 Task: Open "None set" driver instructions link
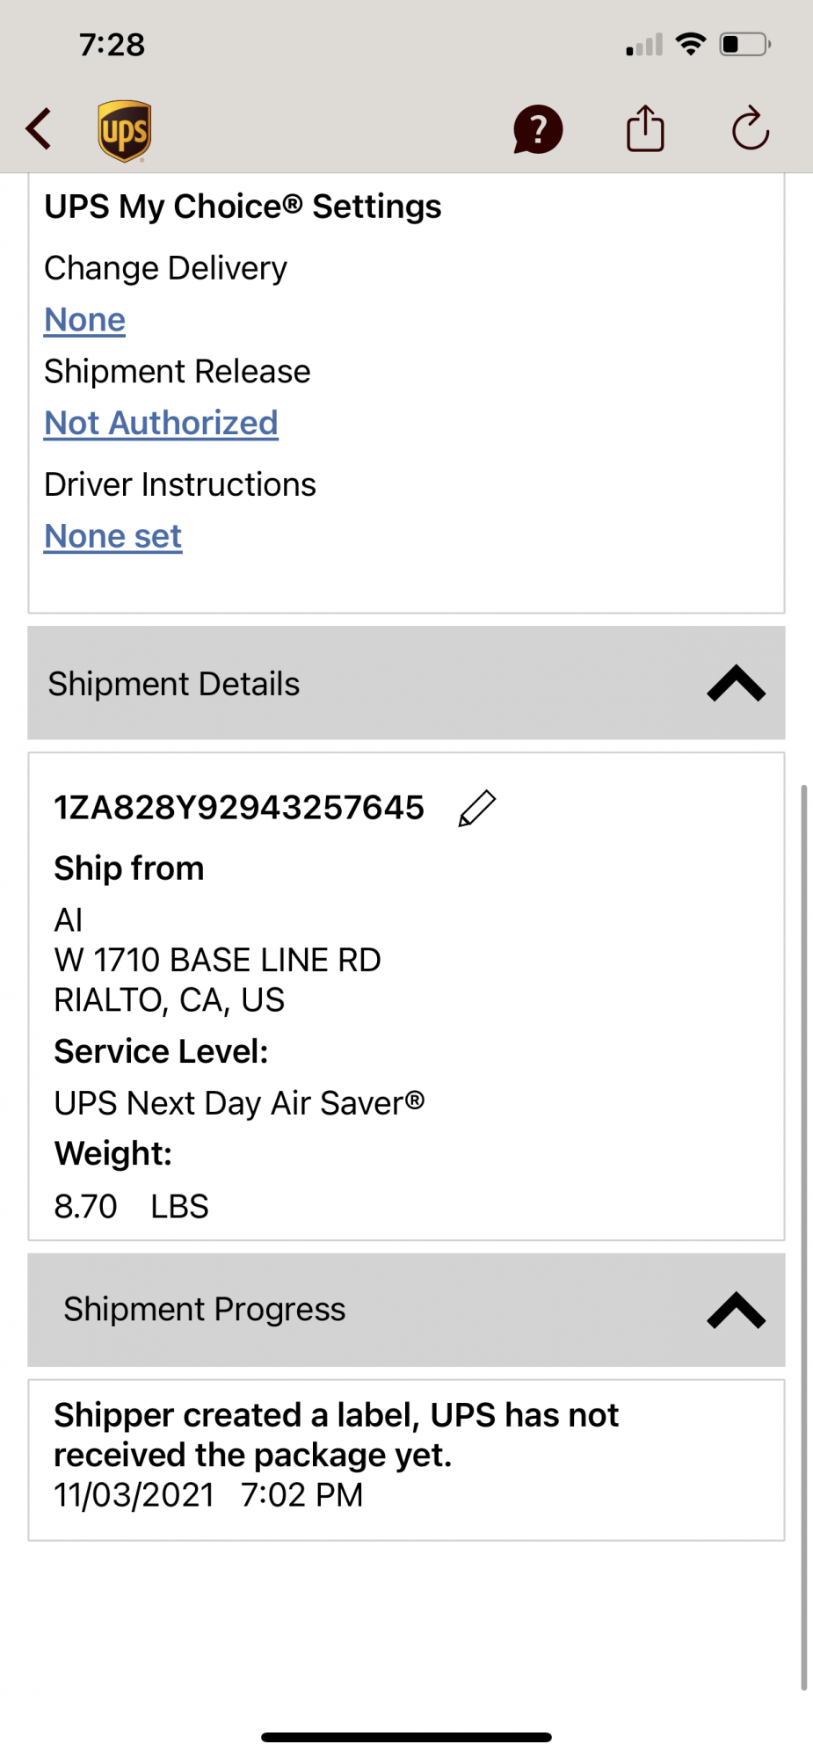113,536
